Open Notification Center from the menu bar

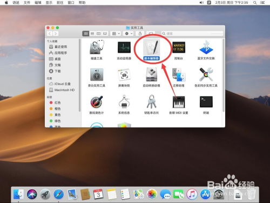tap(262, 3)
